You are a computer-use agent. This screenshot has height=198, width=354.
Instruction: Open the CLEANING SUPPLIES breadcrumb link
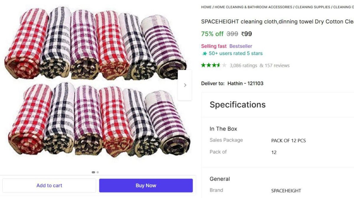click(312, 7)
